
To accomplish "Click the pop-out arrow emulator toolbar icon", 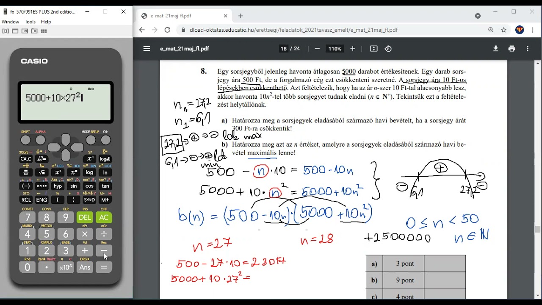I will 25,31.
